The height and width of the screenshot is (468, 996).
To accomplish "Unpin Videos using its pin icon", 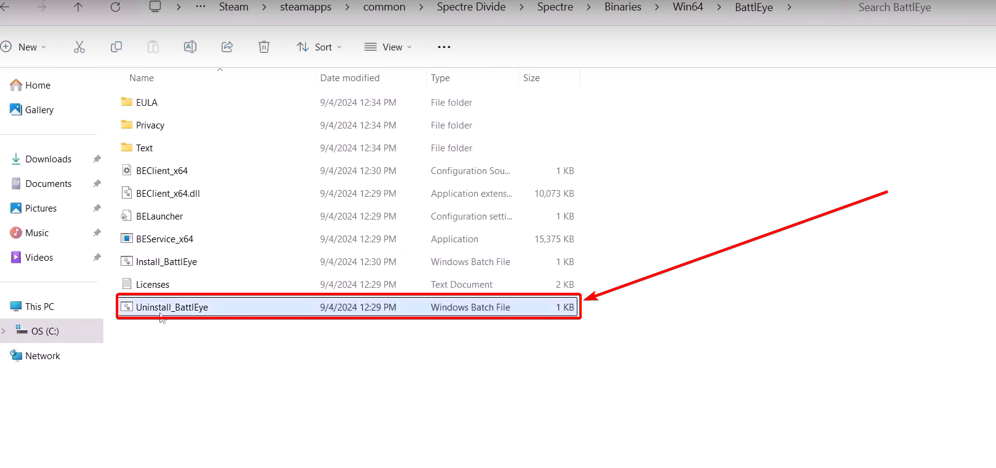I will coord(97,257).
